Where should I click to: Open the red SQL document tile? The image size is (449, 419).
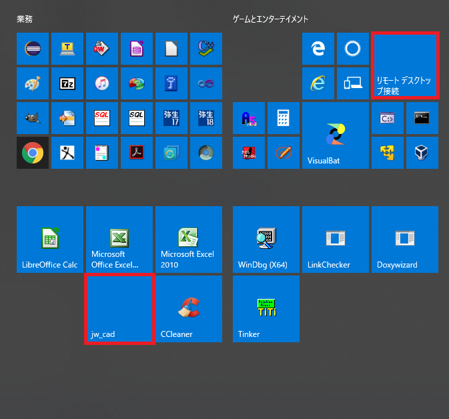[x=102, y=118]
